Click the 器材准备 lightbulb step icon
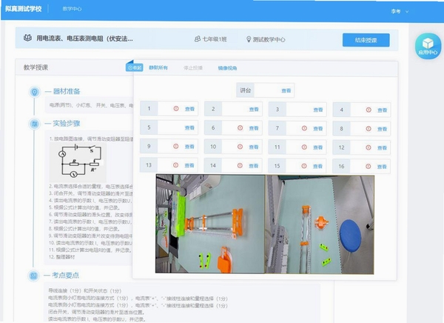 (x=35, y=92)
